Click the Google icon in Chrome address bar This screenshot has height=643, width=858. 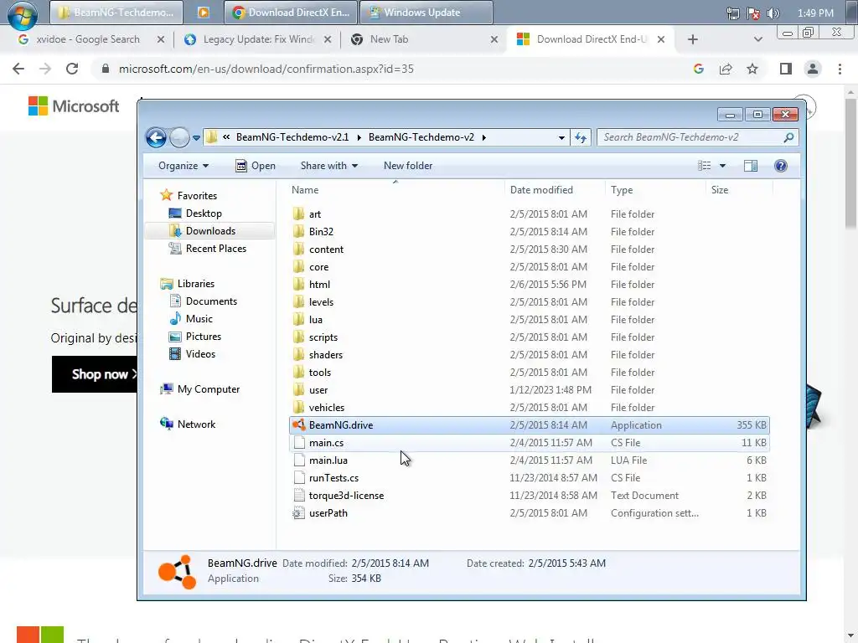pos(698,69)
